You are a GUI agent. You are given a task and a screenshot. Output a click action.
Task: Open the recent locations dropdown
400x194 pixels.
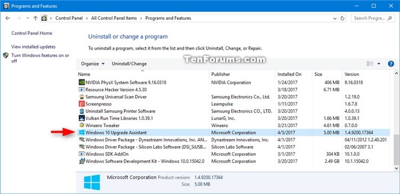click(x=28, y=18)
